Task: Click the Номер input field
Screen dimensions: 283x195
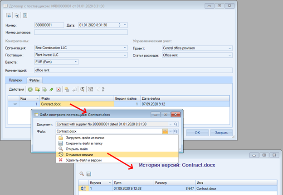Action: (49, 25)
